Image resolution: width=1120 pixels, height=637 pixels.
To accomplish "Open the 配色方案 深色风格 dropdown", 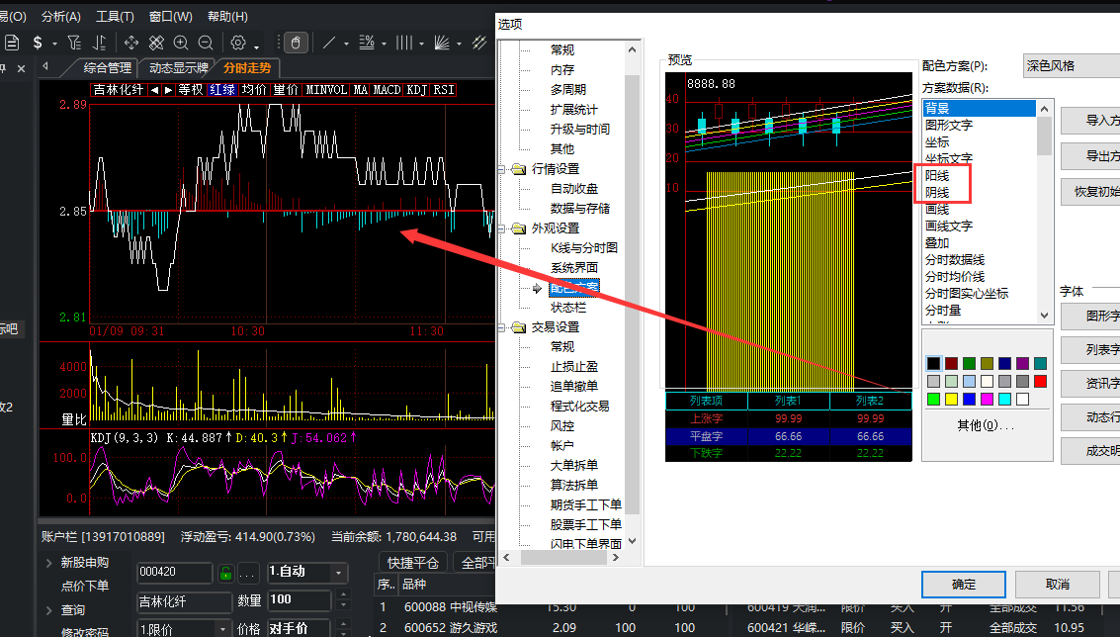I will (x=1072, y=65).
